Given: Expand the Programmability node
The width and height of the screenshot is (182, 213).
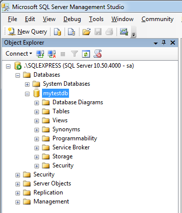Looking at the screenshot, I should coord(36,139).
